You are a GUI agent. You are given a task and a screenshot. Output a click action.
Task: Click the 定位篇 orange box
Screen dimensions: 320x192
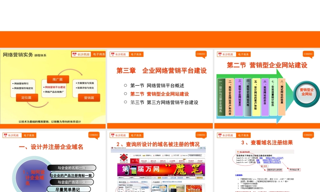[x=26, y=97]
